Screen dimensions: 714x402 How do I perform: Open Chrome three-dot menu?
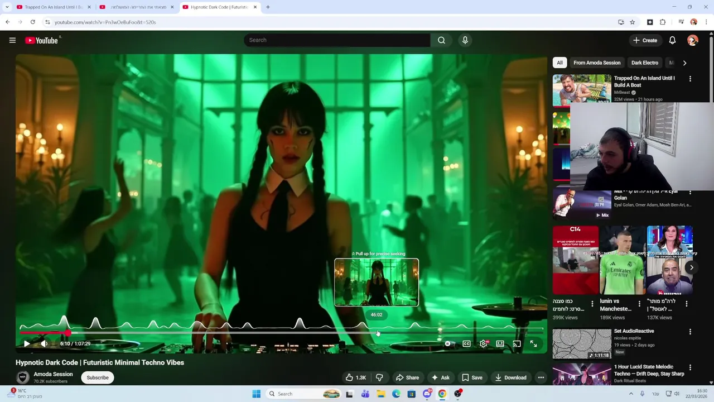click(x=706, y=22)
